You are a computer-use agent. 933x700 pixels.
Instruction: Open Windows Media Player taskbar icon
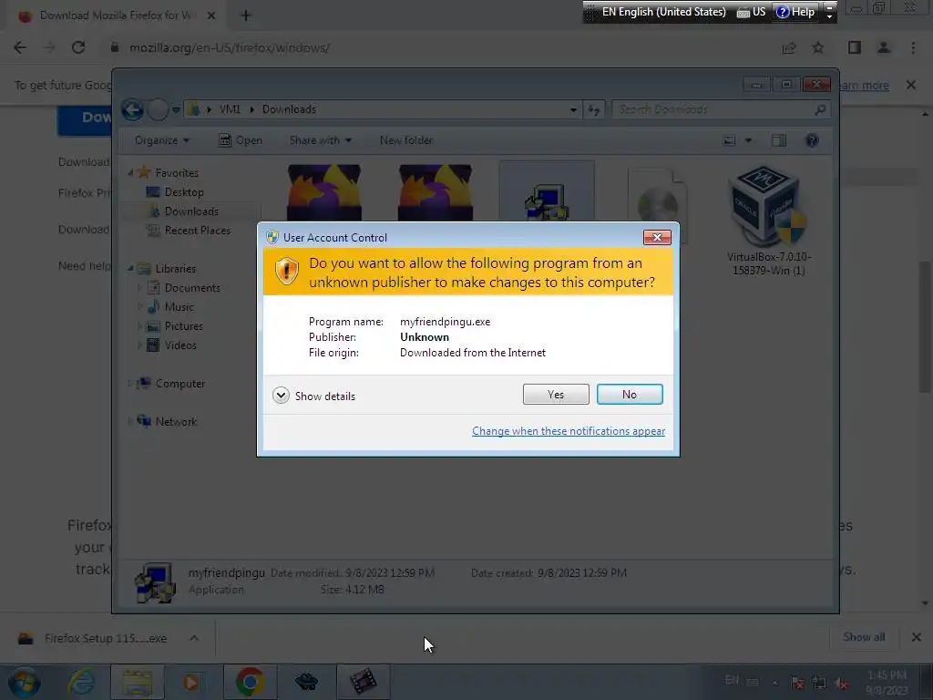[191, 682]
